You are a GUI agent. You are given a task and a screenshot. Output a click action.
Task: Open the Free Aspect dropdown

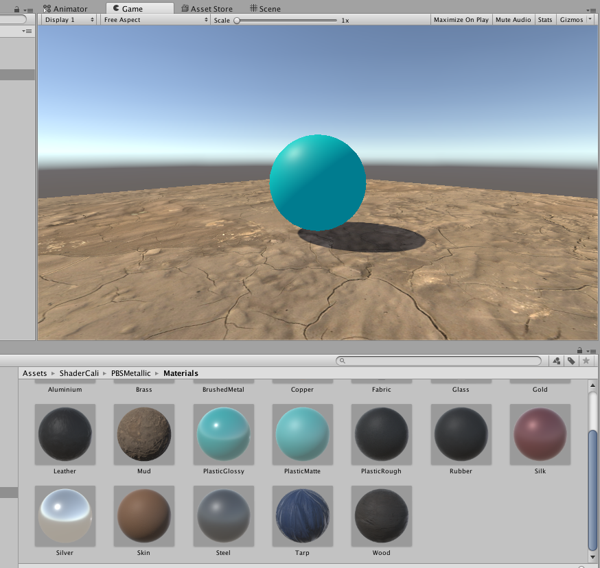coord(154,19)
